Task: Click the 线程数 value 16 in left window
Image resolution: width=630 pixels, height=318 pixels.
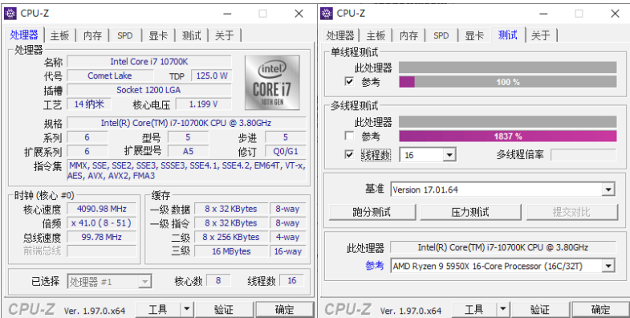Action: click(x=291, y=280)
